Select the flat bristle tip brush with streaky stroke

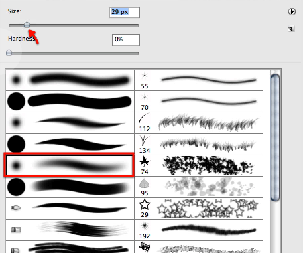tap(70, 230)
